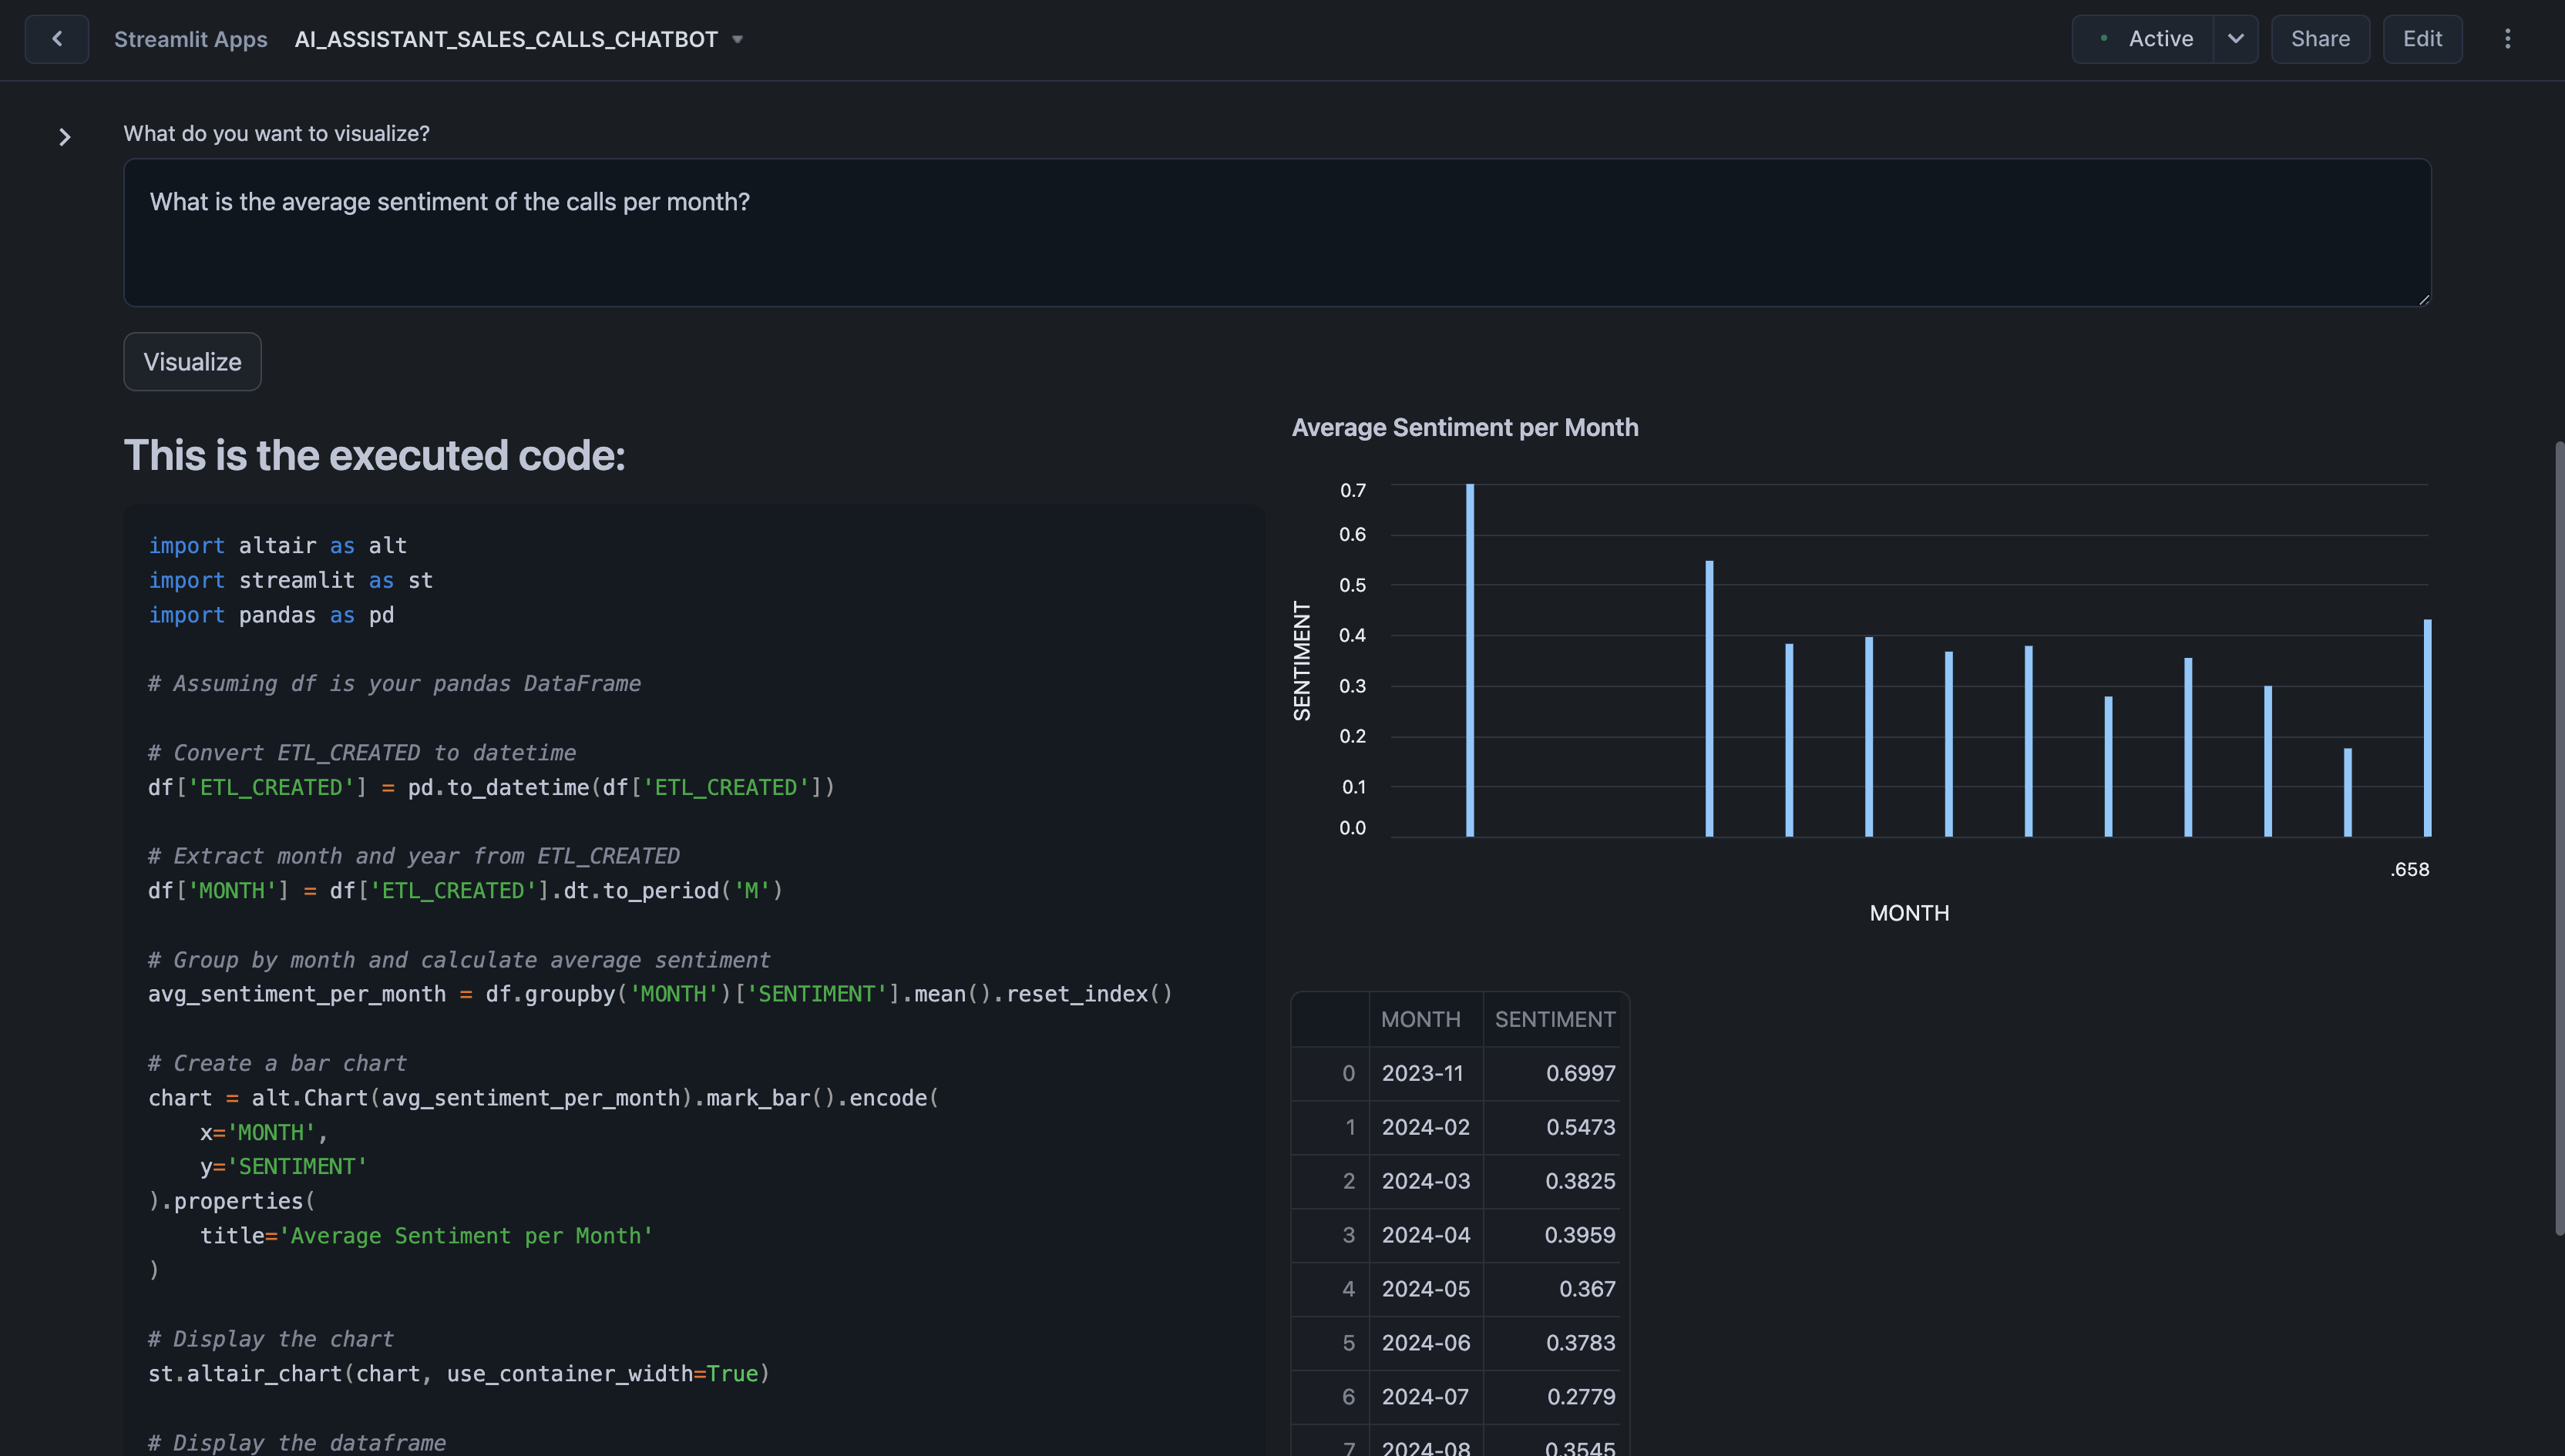Select the 2023-11 month table cell
This screenshot has height=1456, width=2565.
click(x=1423, y=1073)
